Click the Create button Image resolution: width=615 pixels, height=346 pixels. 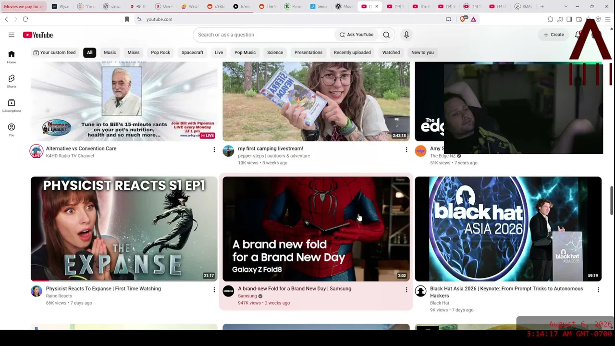[x=553, y=35]
